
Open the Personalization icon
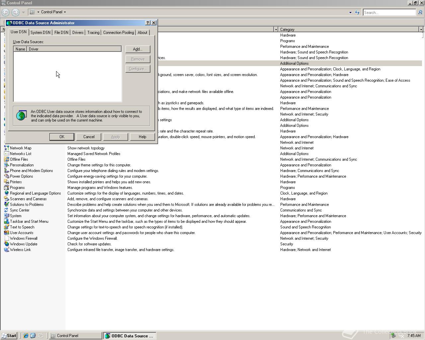click(x=6, y=165)
